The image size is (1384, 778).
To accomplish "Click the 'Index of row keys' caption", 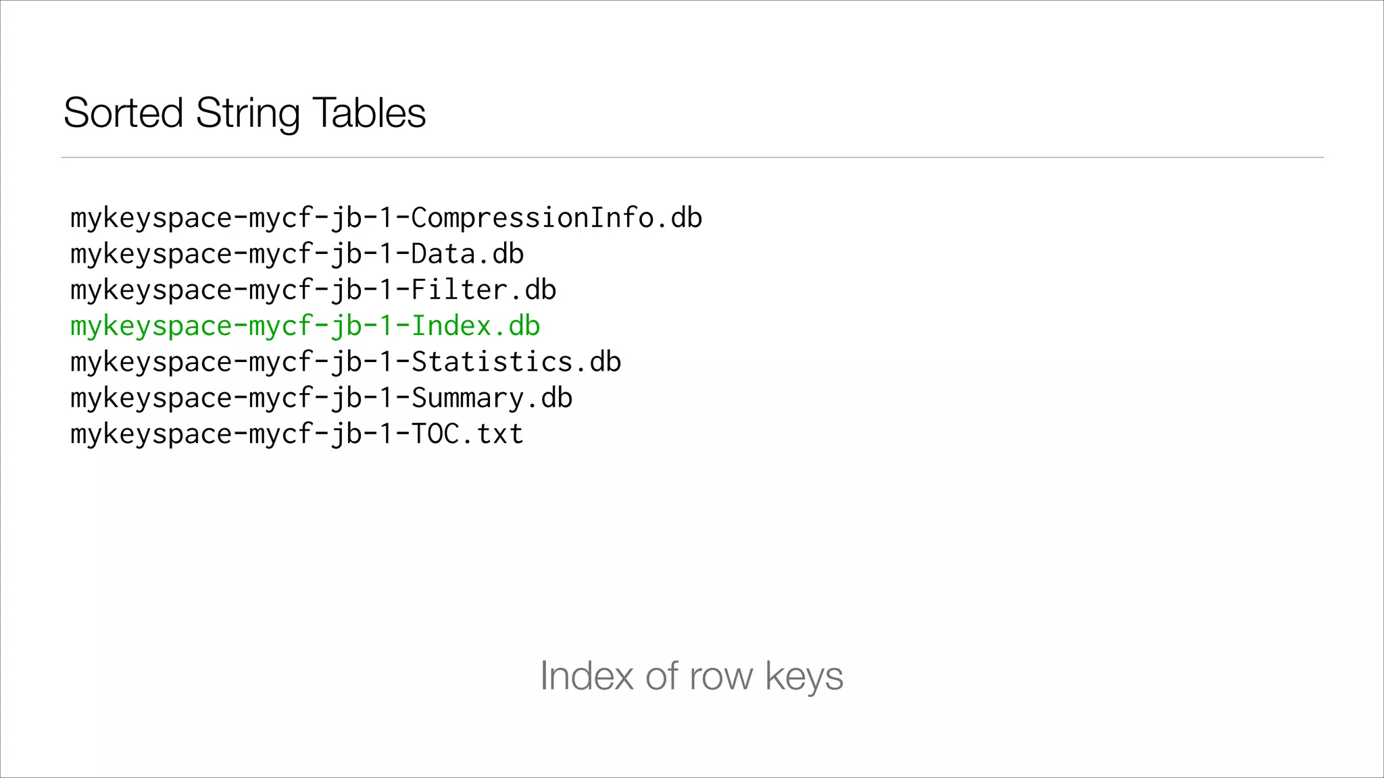I will click(x=691, y=675).
